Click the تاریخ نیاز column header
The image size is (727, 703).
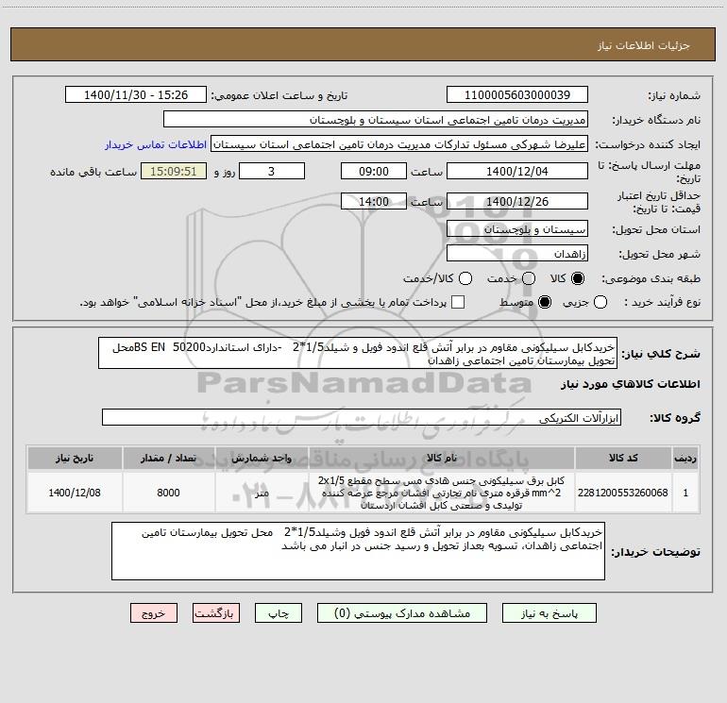[75, 458]
